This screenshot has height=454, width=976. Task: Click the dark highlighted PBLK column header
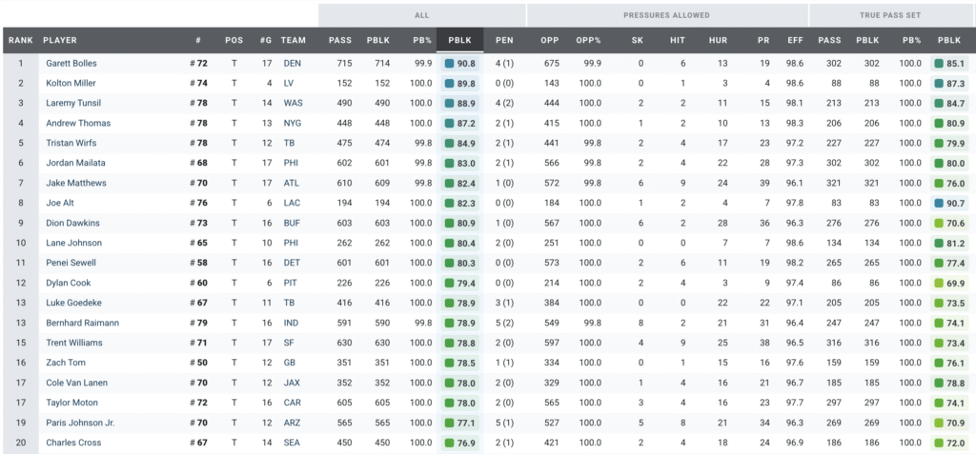pyautogui.click(x=459, y=40)
